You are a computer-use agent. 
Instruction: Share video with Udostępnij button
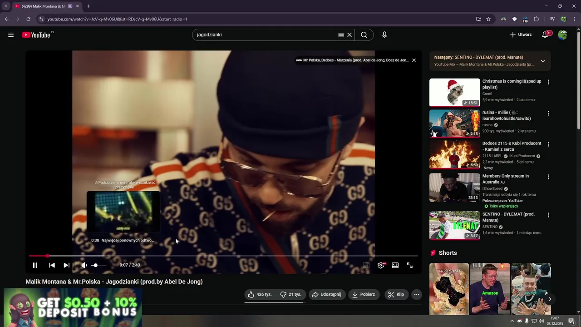pyautogui.click(x=327, y=294)
